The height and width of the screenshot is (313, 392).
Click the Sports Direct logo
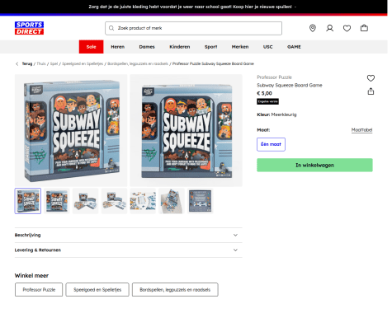pyautogui.click(x=29, y=28)
